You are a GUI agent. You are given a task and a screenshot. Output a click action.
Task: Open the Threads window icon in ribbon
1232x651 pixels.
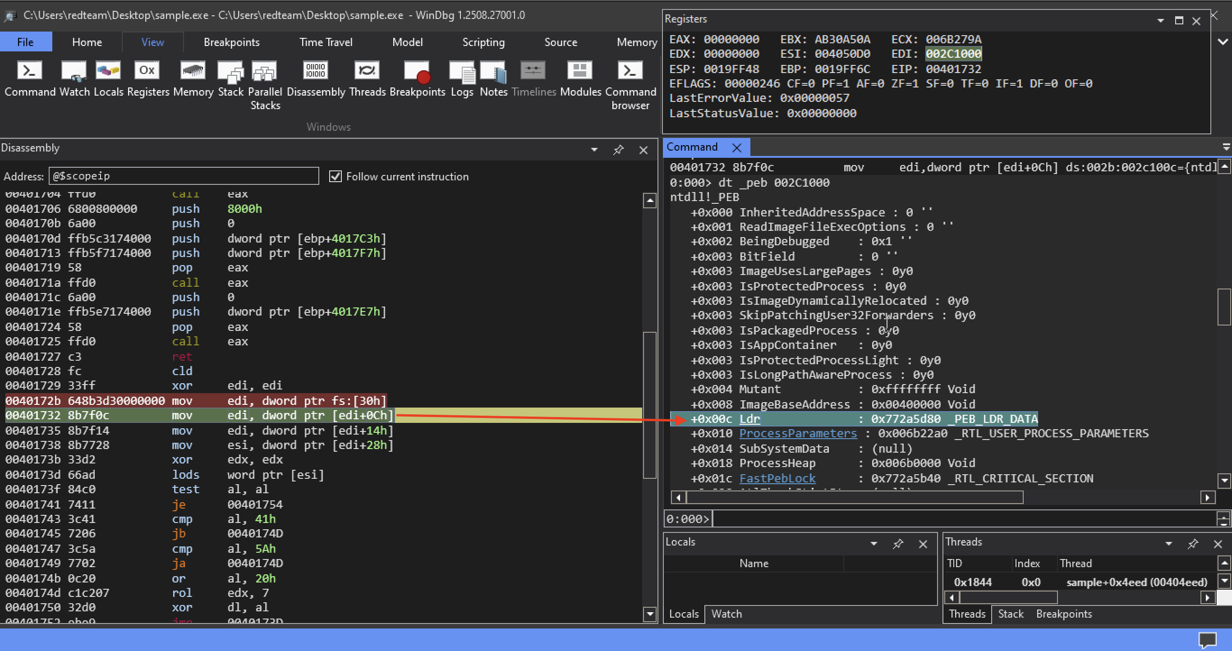(368, 78)
